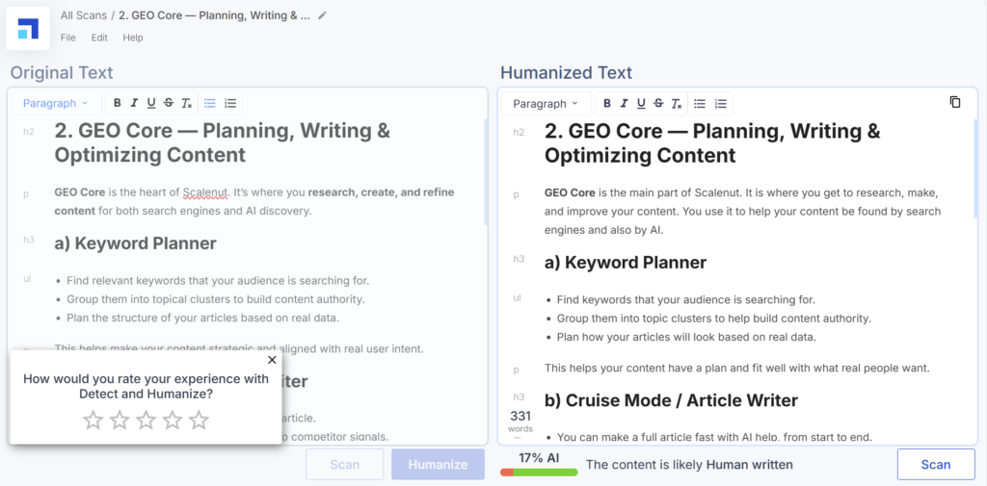Clear formatting in Original Text toolbar

pyautogui.click(x=187, y=103)
